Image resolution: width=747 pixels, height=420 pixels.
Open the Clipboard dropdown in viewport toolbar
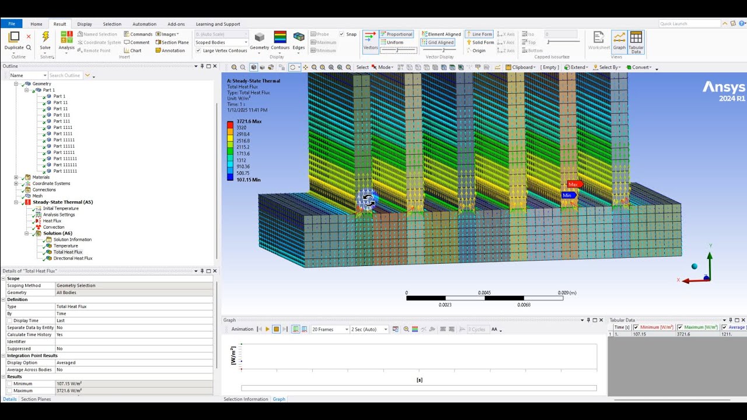click(x=520, y=68)
